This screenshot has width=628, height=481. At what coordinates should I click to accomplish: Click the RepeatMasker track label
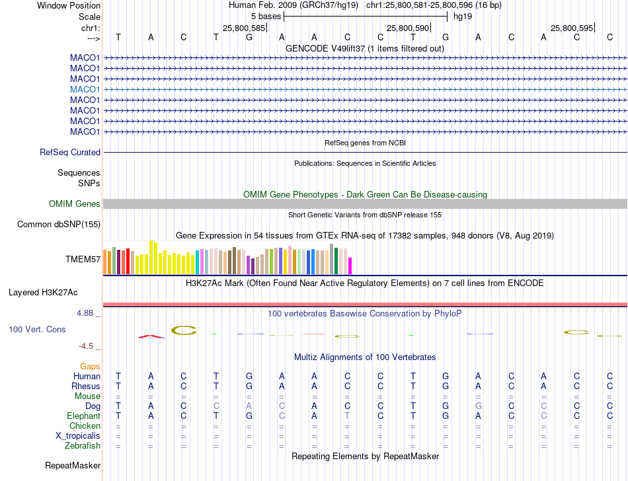tap(73, 465)
